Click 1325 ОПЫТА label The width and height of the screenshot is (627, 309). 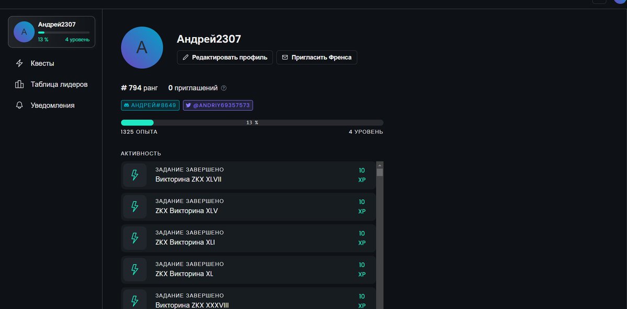[139, 132]
